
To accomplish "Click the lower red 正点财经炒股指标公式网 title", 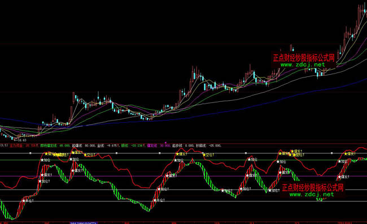I will (312, 188).
